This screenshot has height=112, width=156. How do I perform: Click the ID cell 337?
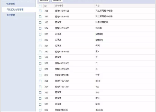click(46, 17)
